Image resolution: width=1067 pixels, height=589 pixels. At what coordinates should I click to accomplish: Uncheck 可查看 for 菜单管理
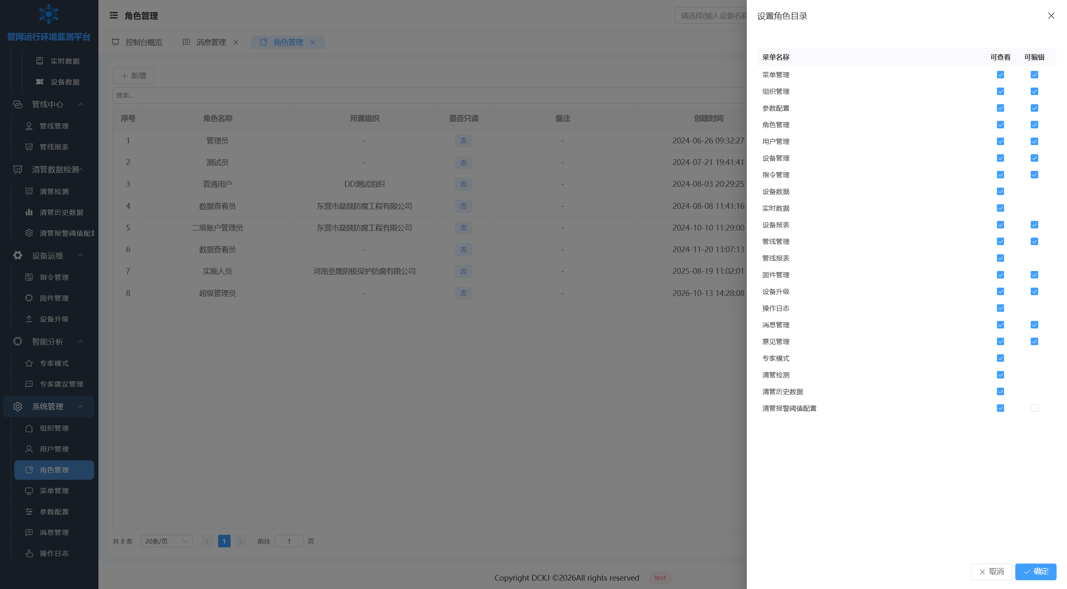[1000, 75]
